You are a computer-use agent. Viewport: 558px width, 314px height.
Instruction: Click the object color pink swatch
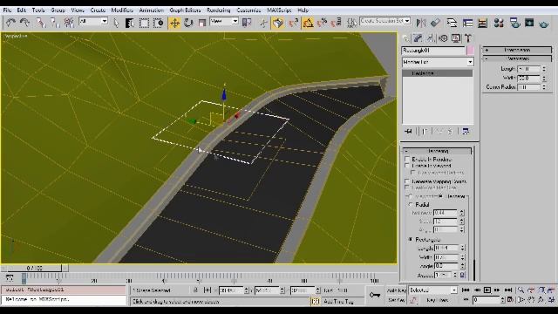(470, 51)
